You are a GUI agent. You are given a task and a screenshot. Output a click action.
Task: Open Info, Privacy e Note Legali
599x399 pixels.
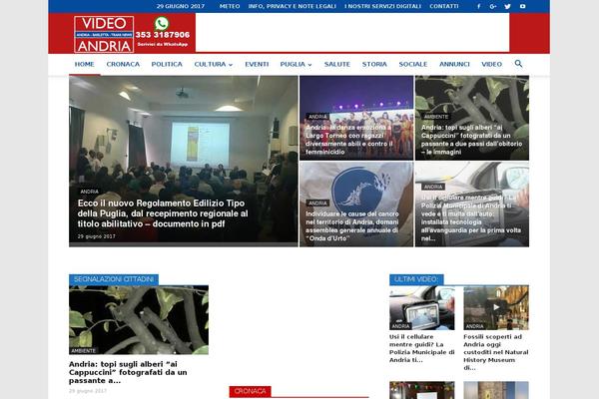pos(292,7)
